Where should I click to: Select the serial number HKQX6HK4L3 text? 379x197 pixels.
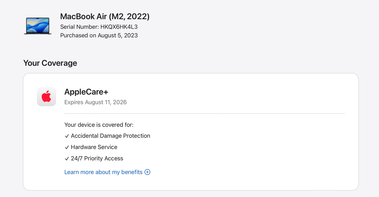(x=119, y=27)
